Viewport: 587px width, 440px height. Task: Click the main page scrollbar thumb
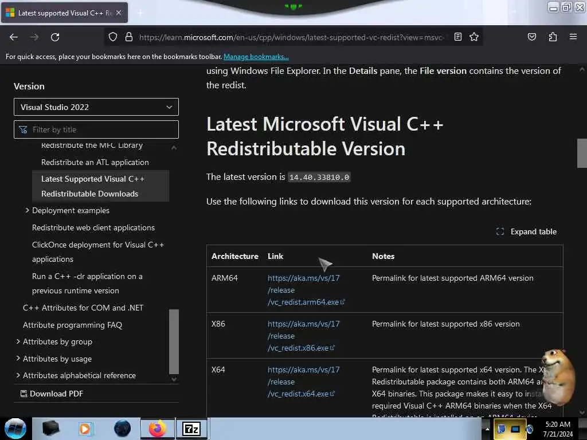click(x=582, y=153)
